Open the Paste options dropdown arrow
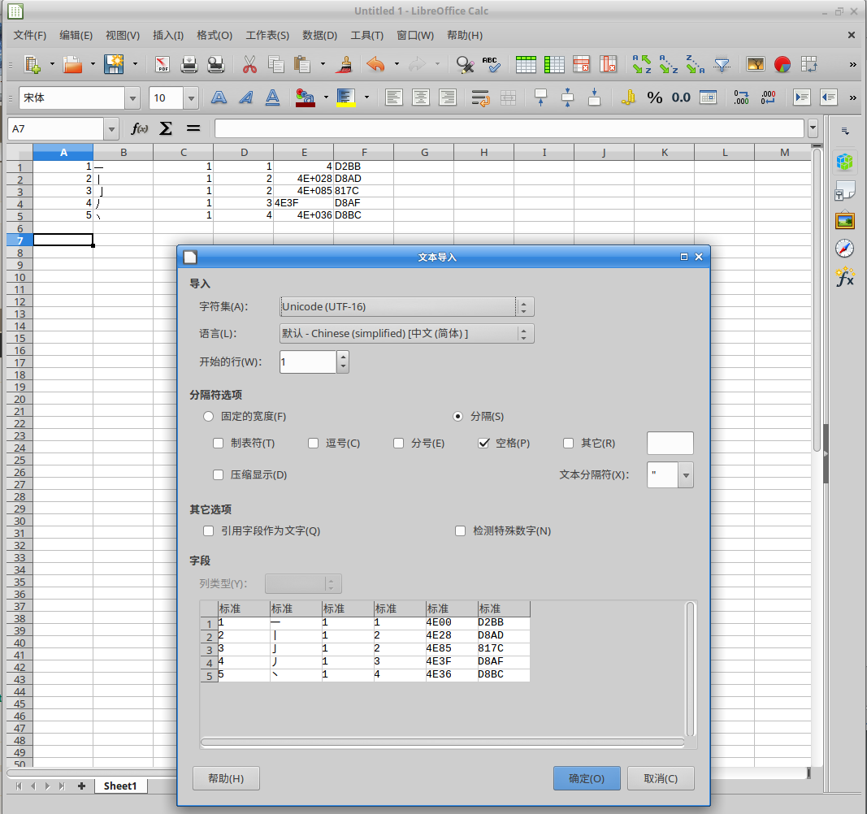The image size is (867, 814). tap(323, 64)
